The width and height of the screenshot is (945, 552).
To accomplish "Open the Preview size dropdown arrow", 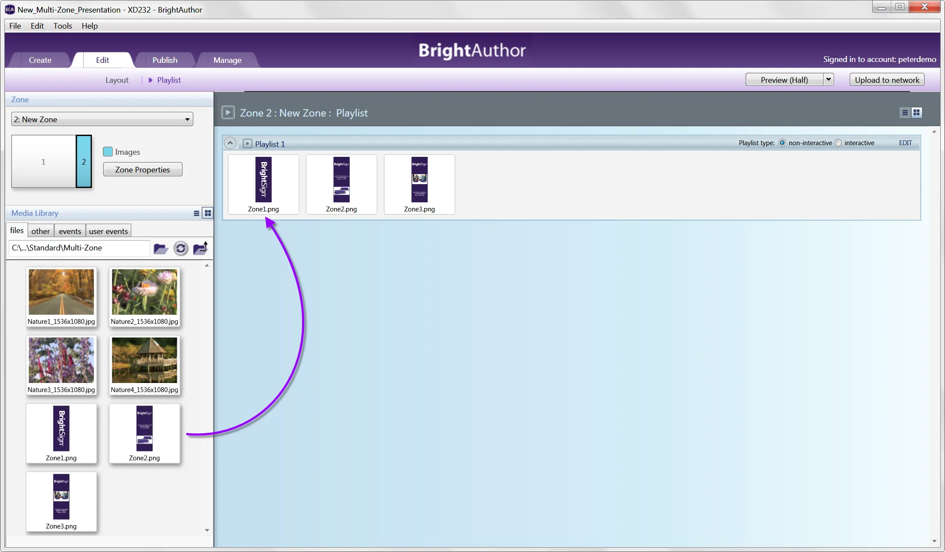I will coord(828,80).
